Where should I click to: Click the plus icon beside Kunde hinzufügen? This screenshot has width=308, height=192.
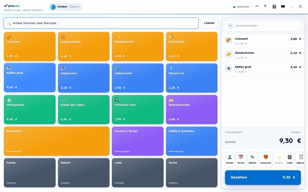tap(230, 26)
